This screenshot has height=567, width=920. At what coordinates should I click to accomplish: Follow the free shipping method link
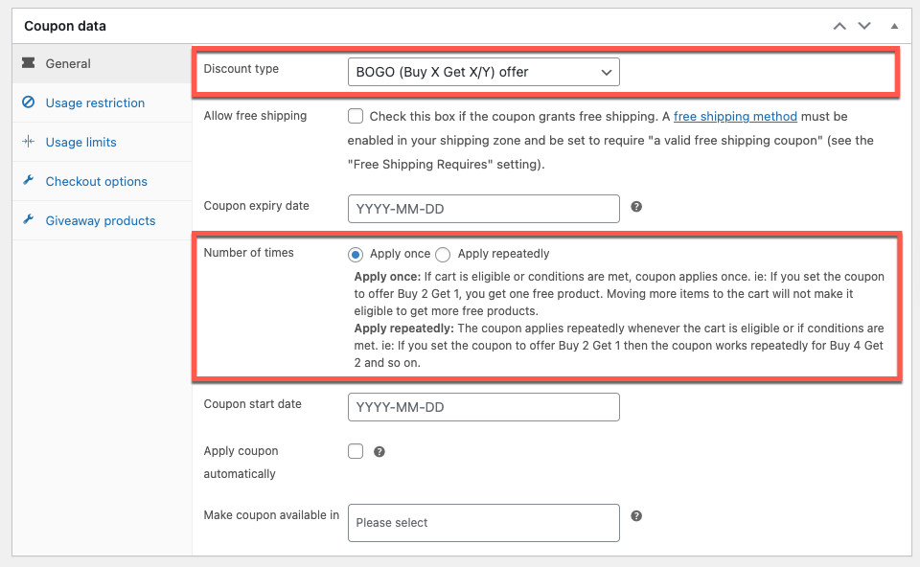pos(735,116)
